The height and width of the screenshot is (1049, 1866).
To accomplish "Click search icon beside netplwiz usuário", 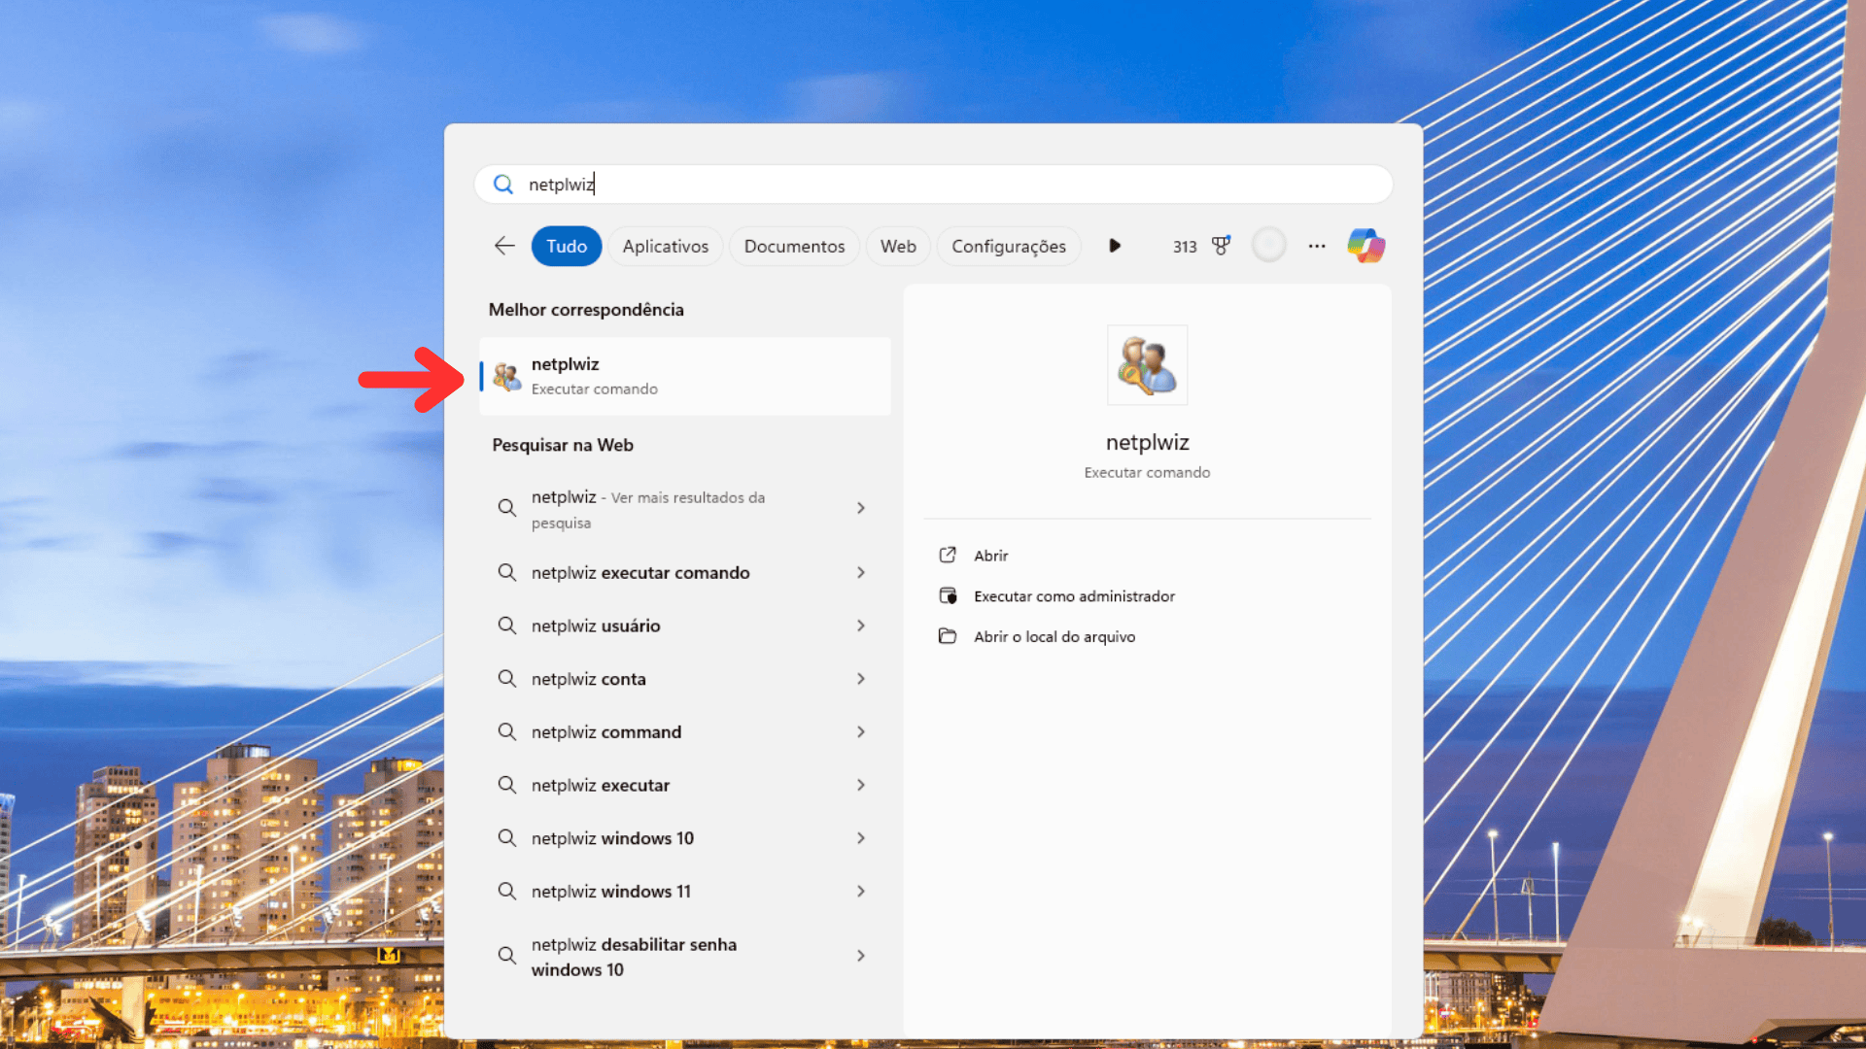I will coord(507,626).
